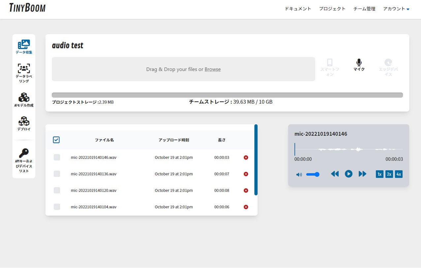Viewport: 421px width, 268px height.
Task: Click the プロジェクトストレージ 2.39 MB text
Action: click(x=83, y=102)
